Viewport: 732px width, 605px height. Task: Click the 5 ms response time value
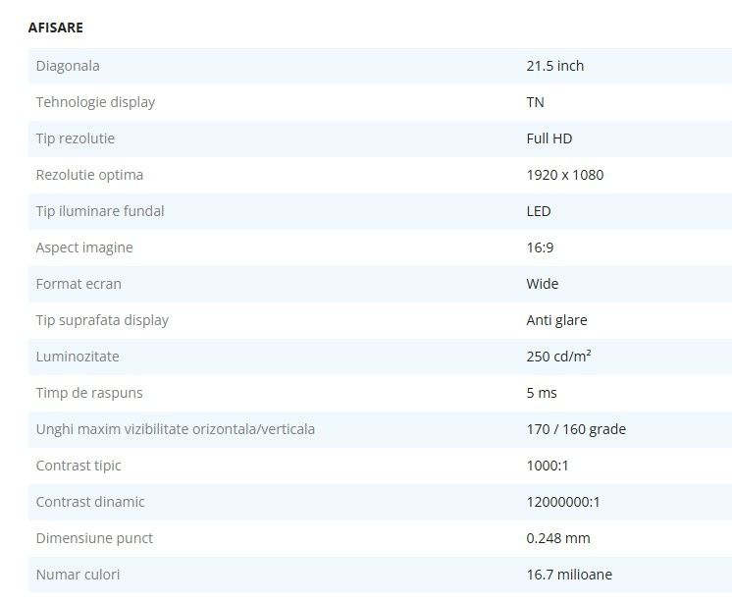(x=542, y=393)
